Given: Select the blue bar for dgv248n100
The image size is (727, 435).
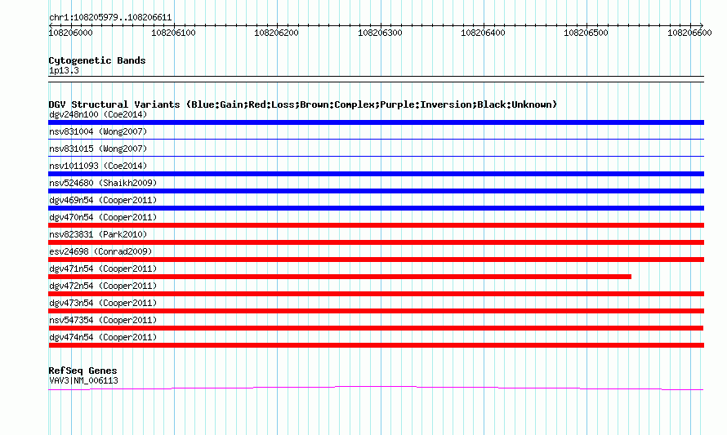Looking at the screenshot, I should click(376, 122).
